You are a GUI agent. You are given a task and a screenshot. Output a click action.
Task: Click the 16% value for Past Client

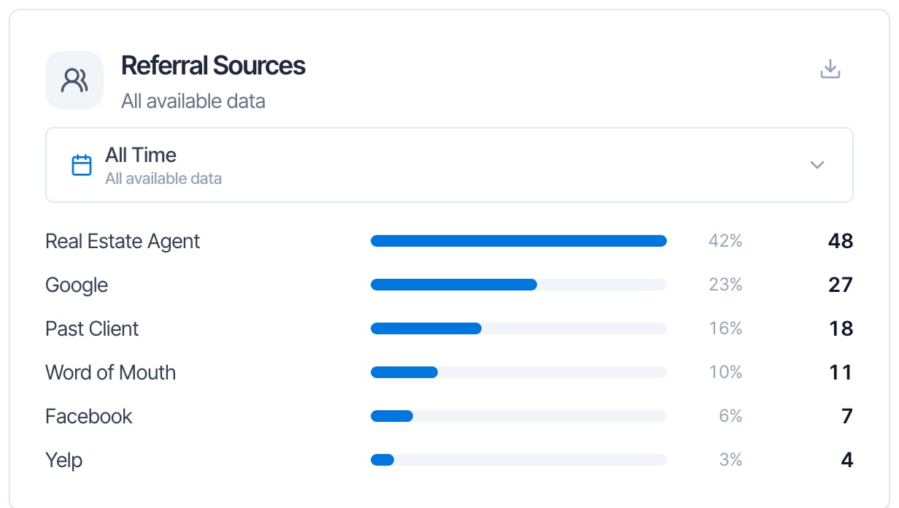coord(725,328)
